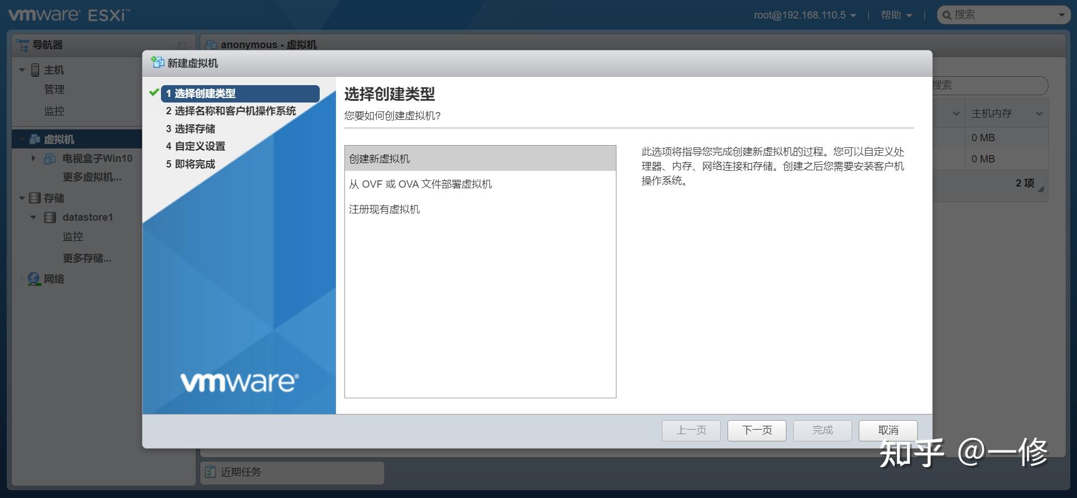
Task: Collapse the 存储 tree node
Action: pos(22,198)
